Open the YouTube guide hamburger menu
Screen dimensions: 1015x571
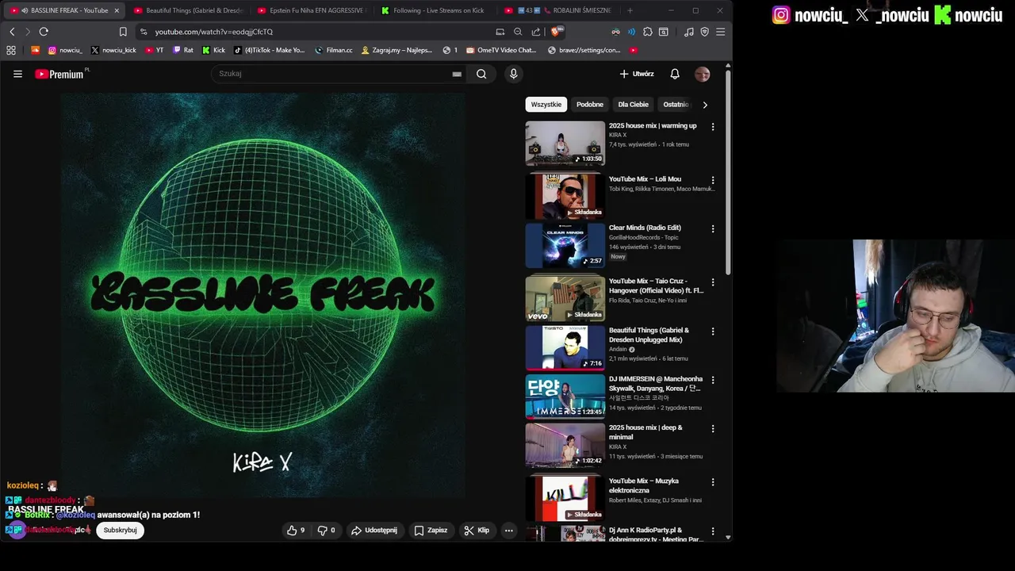17,74
